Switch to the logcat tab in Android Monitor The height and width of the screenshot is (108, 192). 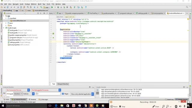tap(10, 94)
